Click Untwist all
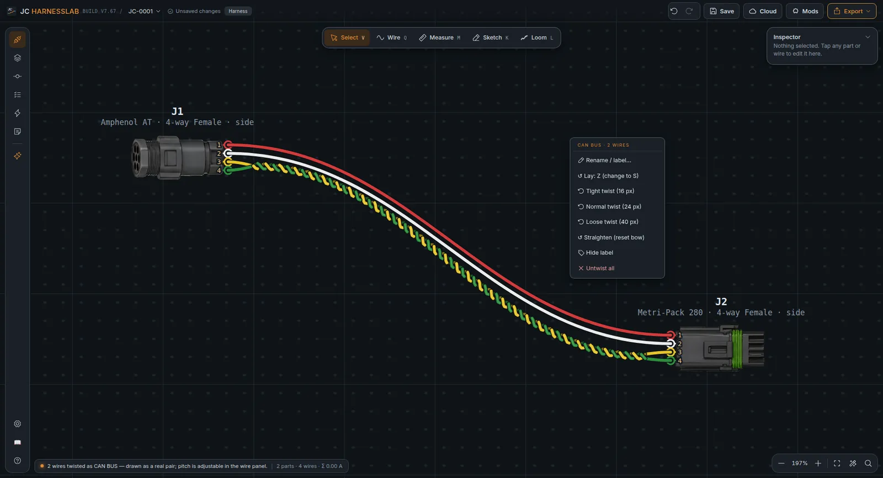Image resolution: width=883 pixels, height=478 pixels. pyautogui.click(x=617, y=268)
